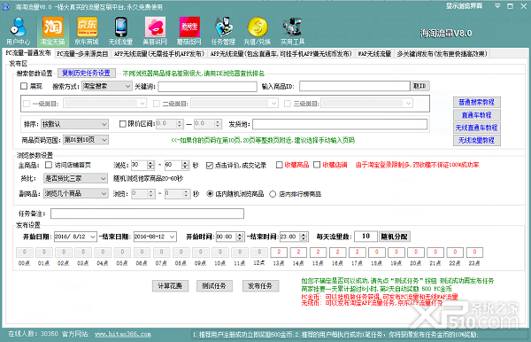The width and height of the screenshot is (531, 342).
Task: Open the 用户中心 user center icon
Action: coord(18,31)
